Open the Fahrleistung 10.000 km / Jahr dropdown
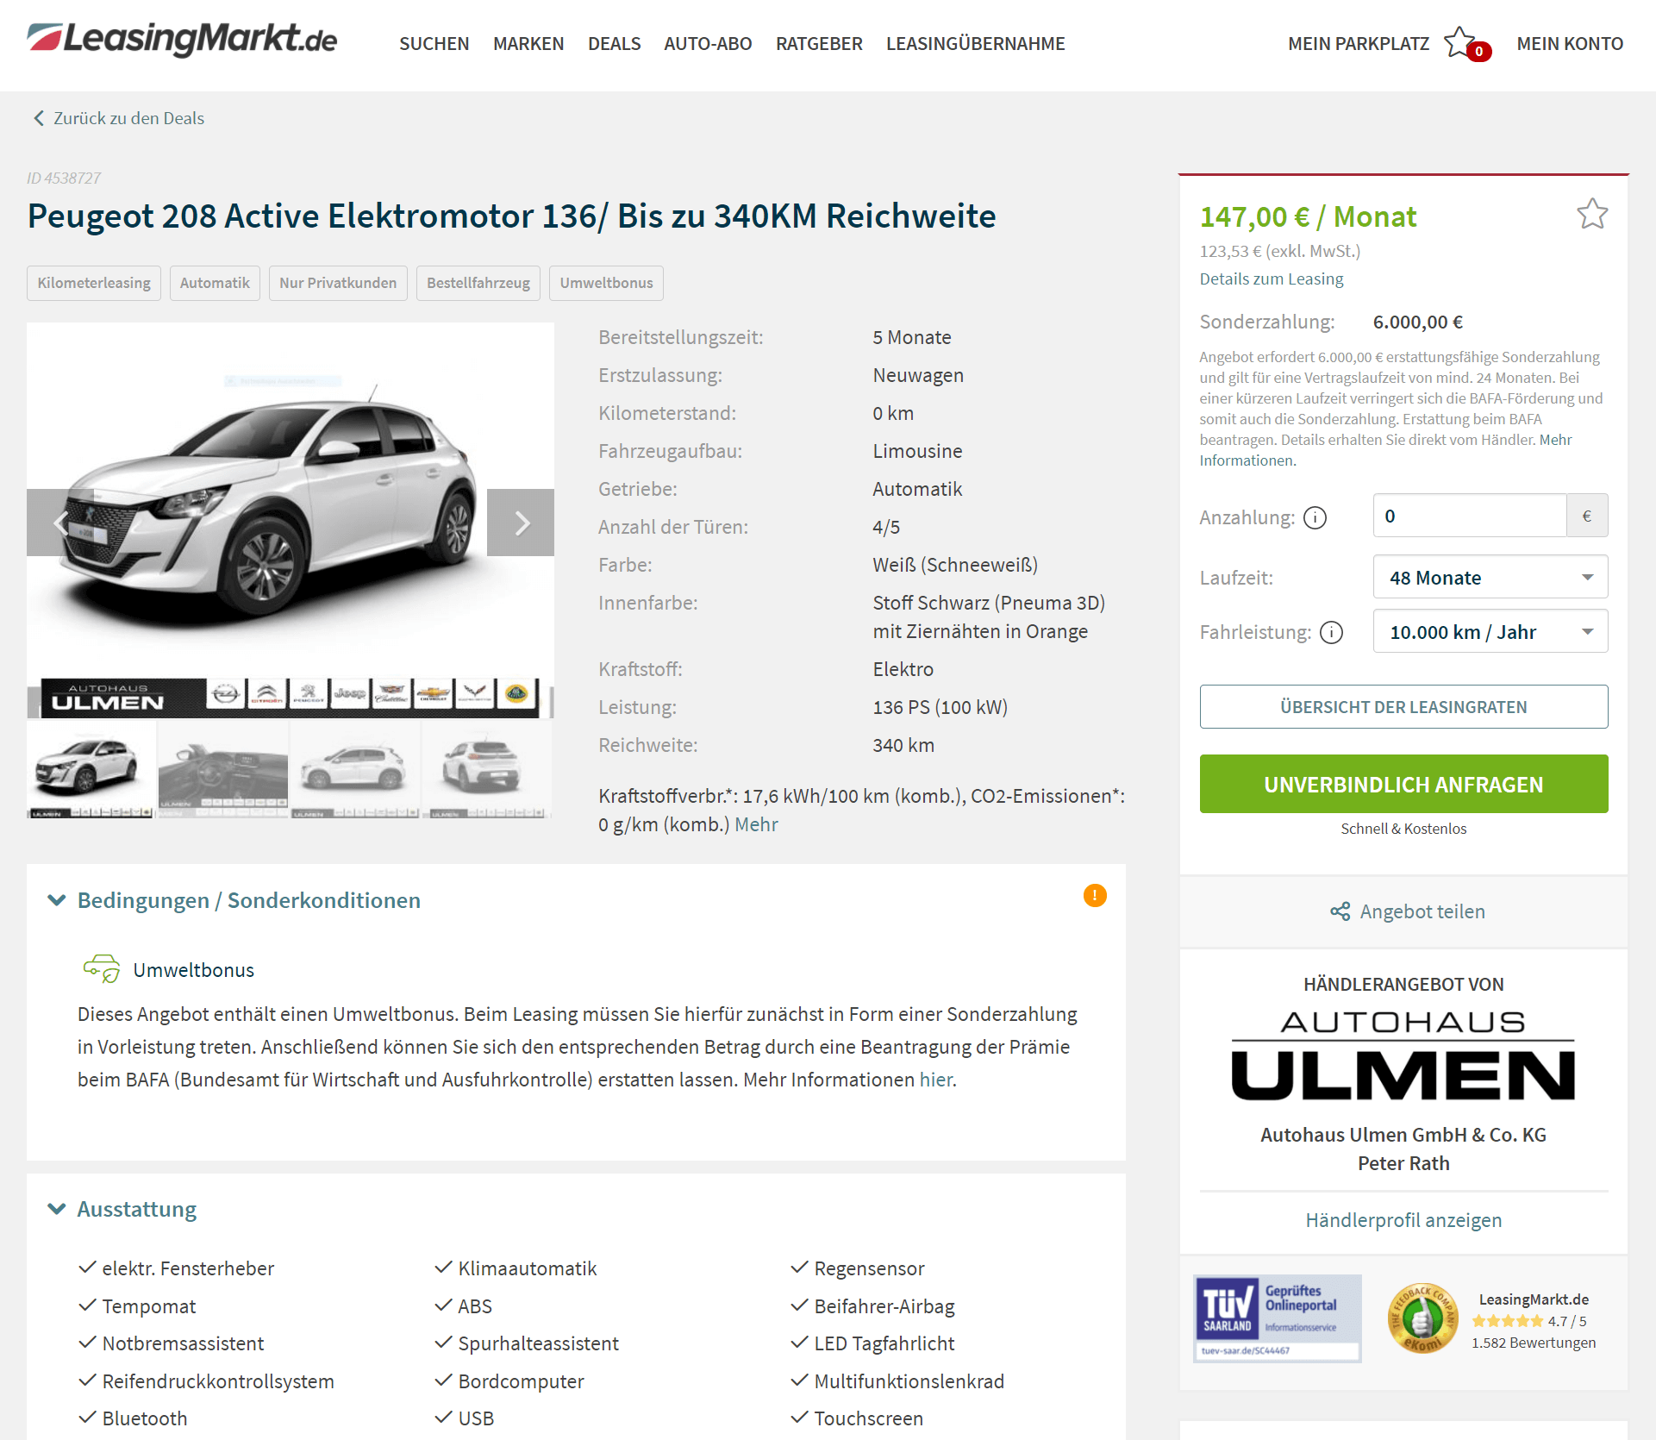Screen dimensions: 1656x1440 tap(1490, 632)
